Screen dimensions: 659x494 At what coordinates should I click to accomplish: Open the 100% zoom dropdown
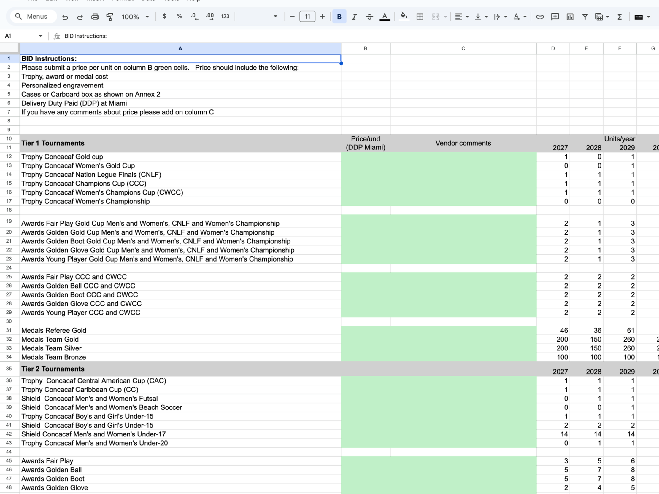click(x=135, y=17)
